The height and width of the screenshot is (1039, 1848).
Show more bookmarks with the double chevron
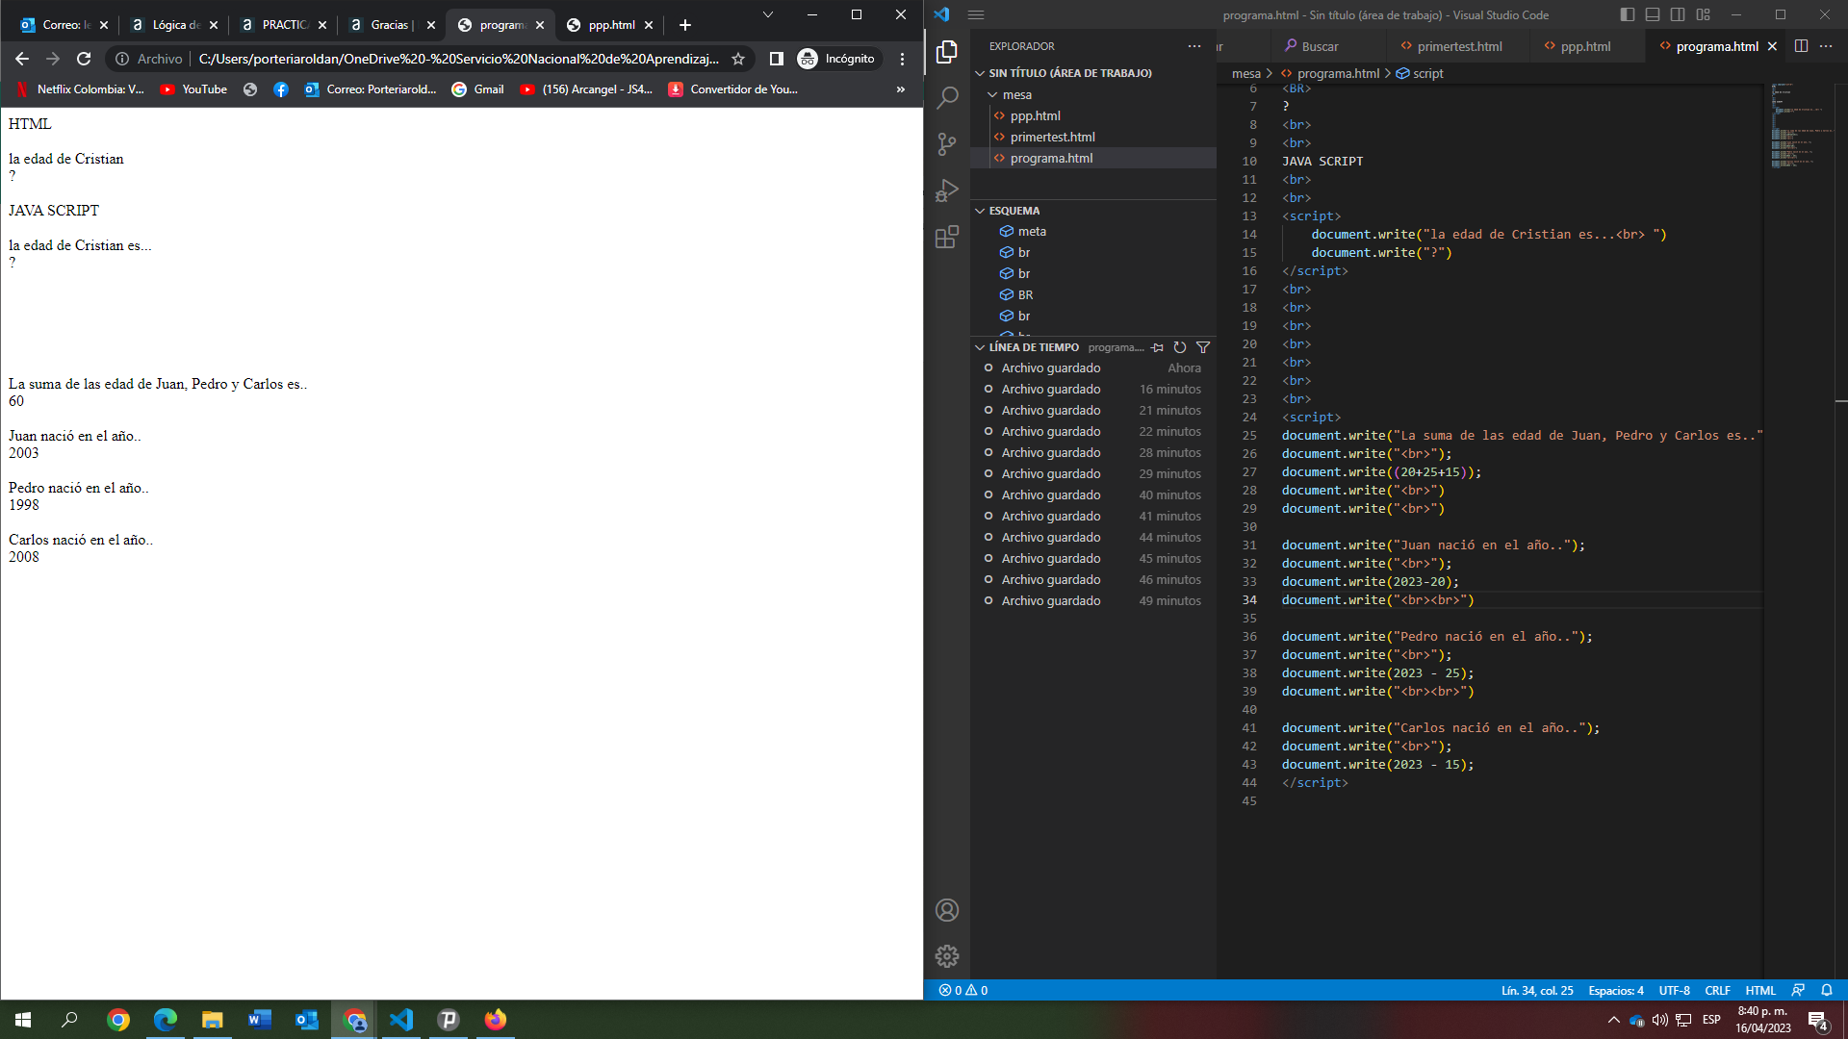tap(901, 89)
